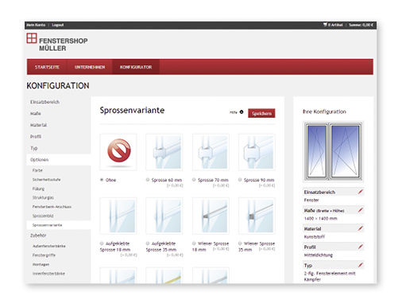Click the '0 Artikel' cart text
This screenshot has width=406, height=296.
click(335, 25)
